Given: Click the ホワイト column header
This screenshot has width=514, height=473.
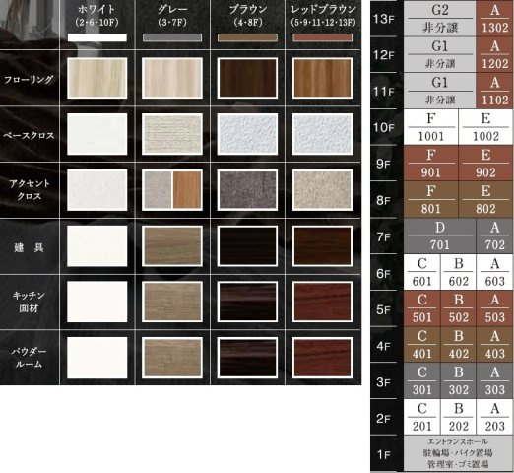Looking at the screenshot, I should click(x=97, y=16).
